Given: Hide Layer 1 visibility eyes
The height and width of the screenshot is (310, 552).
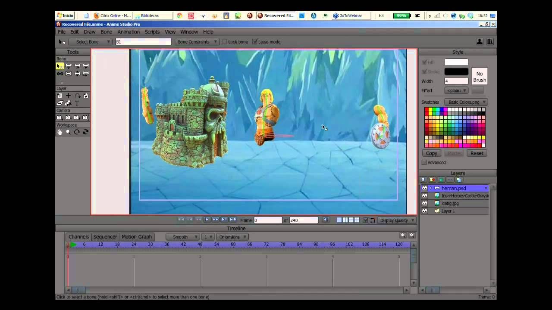Looking at the screenshot, I should coord(424,211).
